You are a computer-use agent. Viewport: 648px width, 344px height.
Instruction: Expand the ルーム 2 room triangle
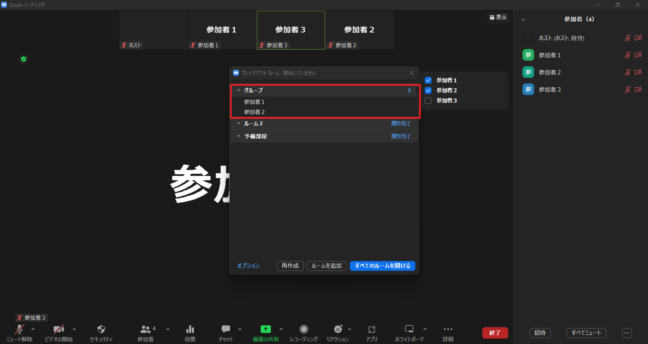[239, 124]
